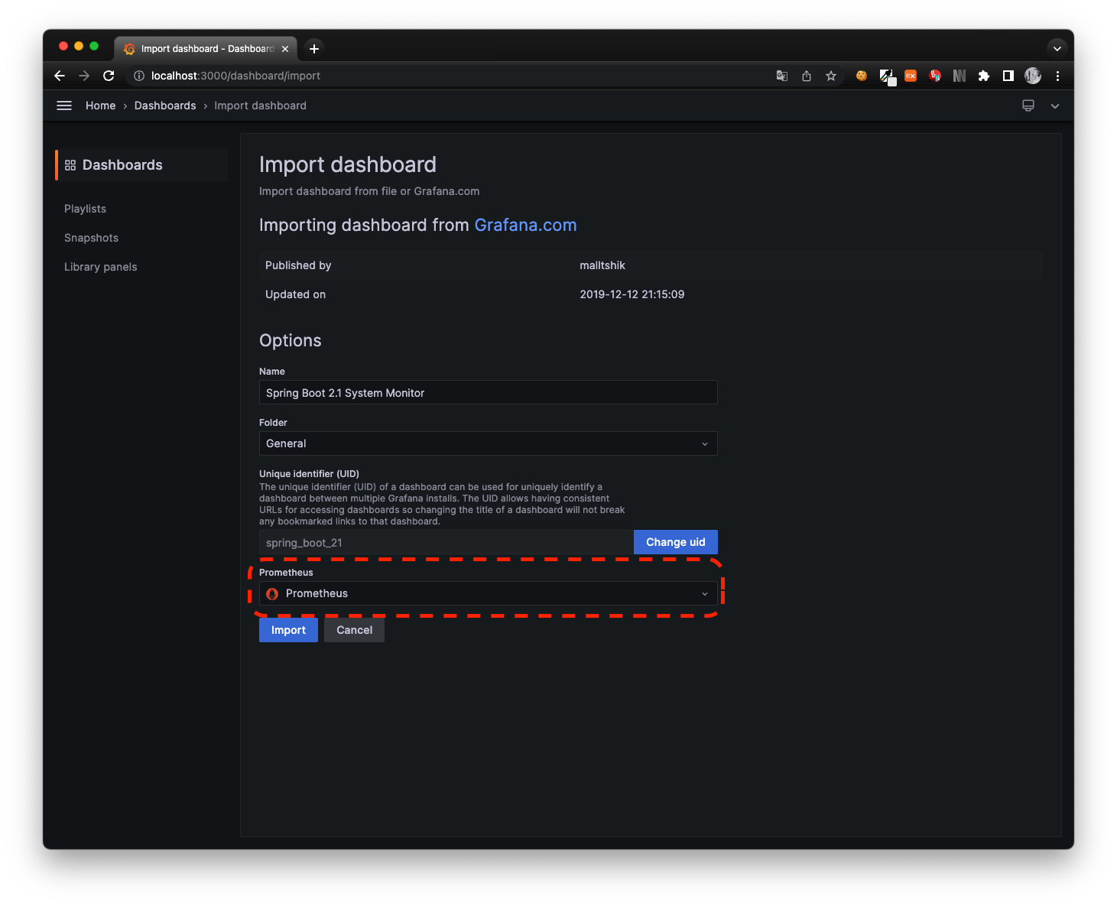The height and width of the screenshot is (906, 1117).
Task: View site information icon in address bar
Action: point(139,76)
